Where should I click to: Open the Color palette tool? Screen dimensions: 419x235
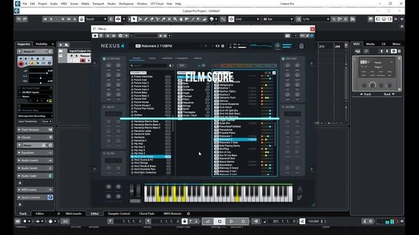click(x=211, y=19)
